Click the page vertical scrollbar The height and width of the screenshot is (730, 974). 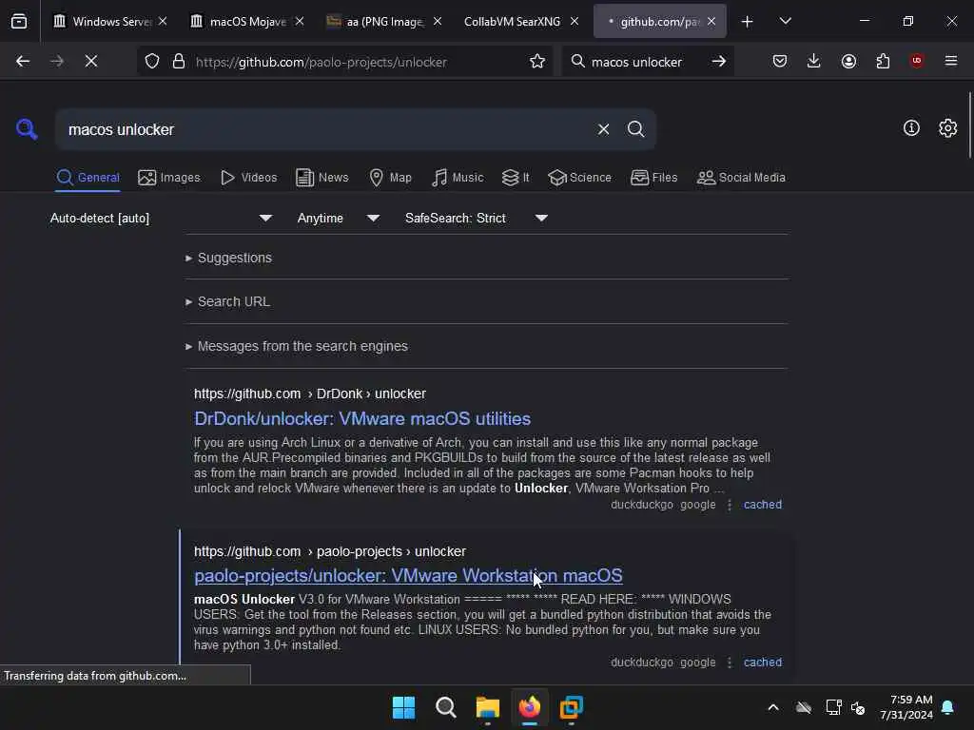pos(969,125)
